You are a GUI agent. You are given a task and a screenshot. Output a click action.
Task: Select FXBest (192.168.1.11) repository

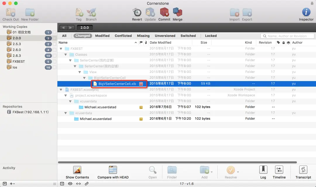[29, 112]
